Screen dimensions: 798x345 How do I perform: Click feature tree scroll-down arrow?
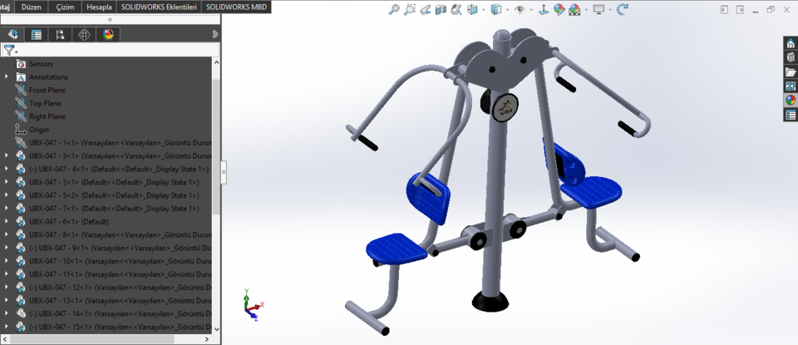click(x=216, y=329)
